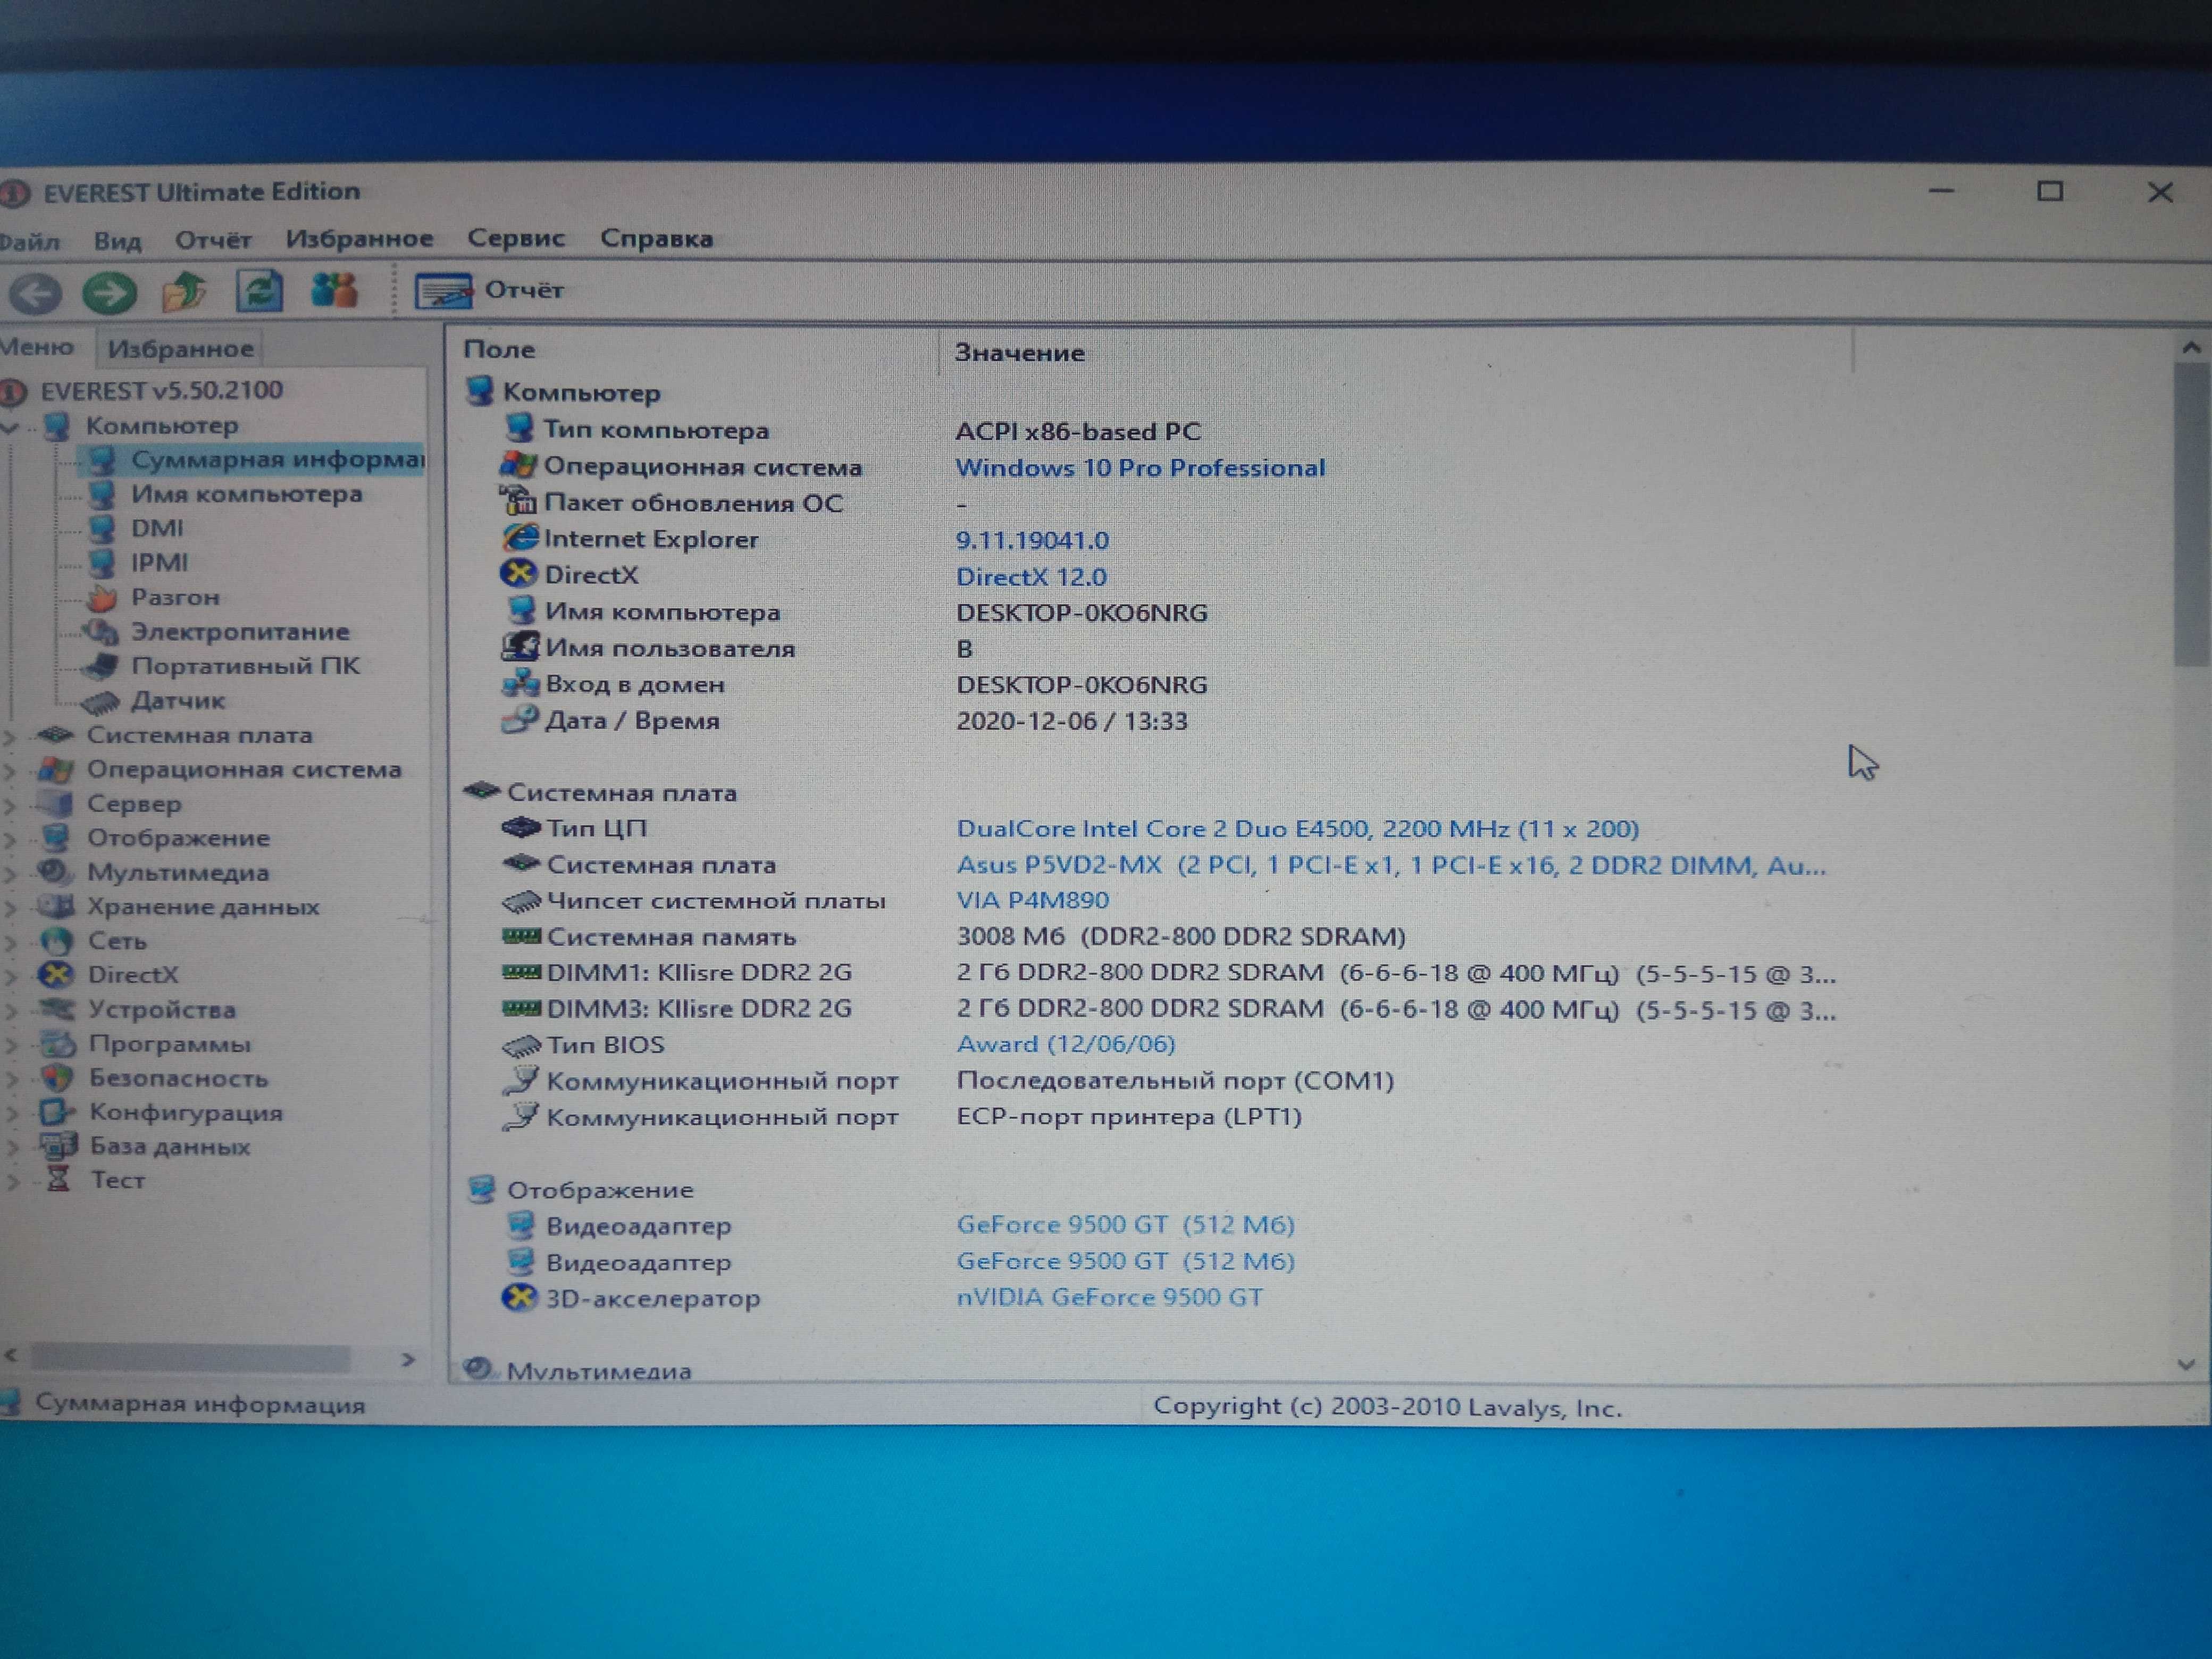Click the tree pane scroll right arrow
The image size is (2212, 1659).
(408, 1359)
